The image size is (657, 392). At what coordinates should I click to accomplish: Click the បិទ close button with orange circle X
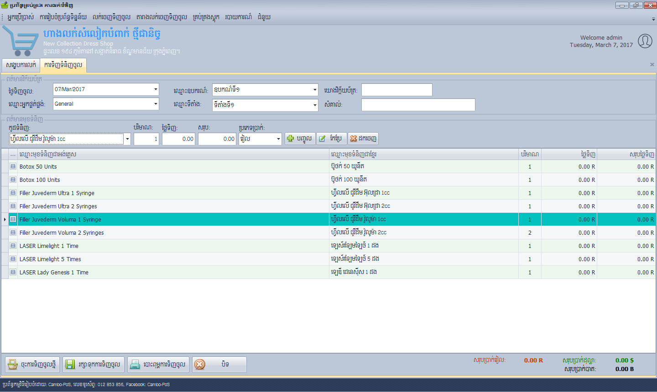tap(219, 365)
